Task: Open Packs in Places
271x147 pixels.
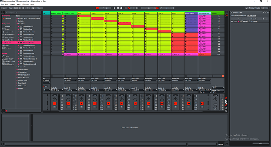Action: click(x=7, y=56)
